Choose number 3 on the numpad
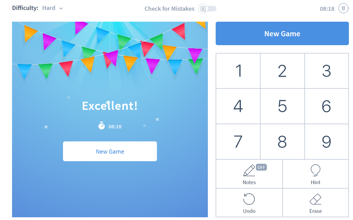The width and height of the screenshot is (353, 220). (x=326, y=71)
